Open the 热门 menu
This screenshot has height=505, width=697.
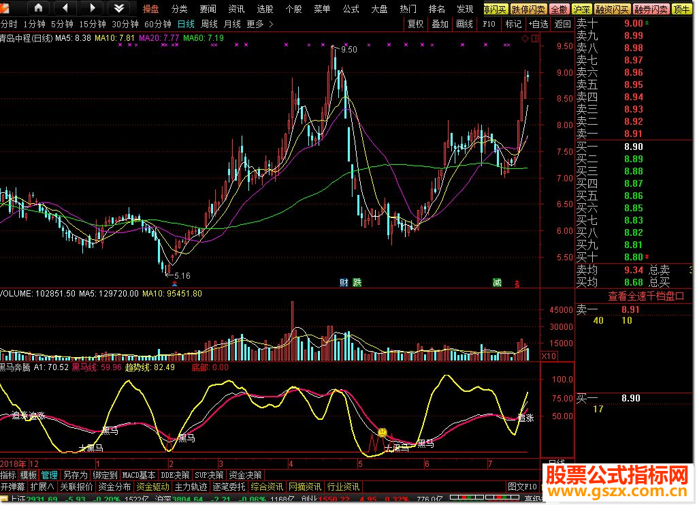coord(408,9)
